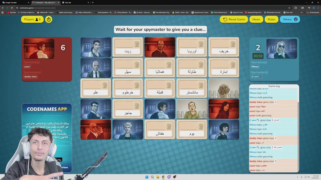Select red operative yaser
This screenshot has width=321, height=180.
point(27,66)
